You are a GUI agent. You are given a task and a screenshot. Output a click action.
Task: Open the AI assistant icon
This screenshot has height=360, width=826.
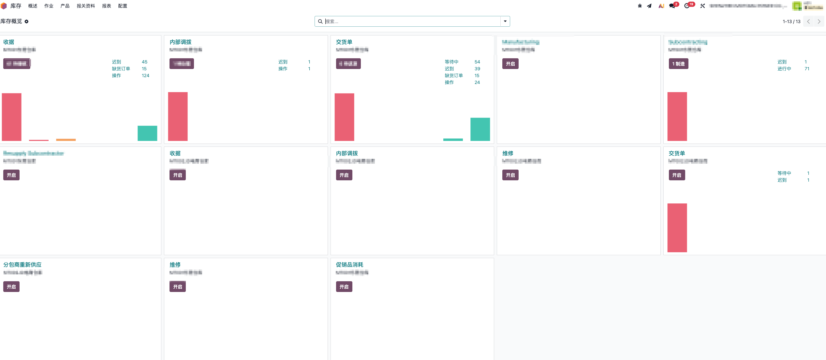click(x=661, y=6)
